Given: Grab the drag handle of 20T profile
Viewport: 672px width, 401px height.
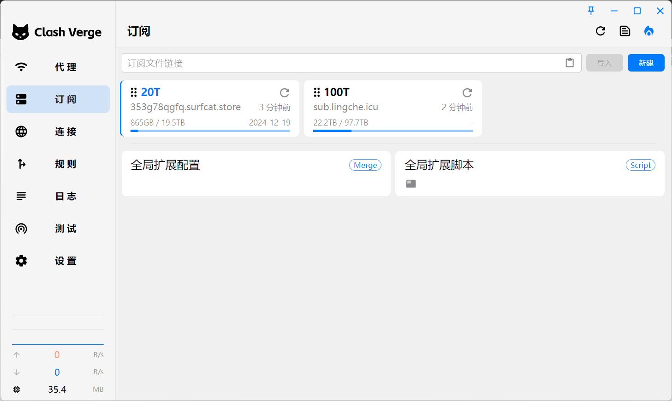Looking at the screenshot, I should point(134,92).
